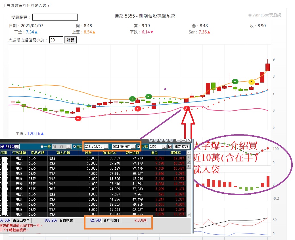Click the table vertical scrollbar down arrow
Screen dimensions: 295x240
click(x=189, y=215)
